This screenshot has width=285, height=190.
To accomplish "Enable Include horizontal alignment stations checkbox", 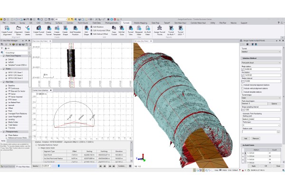I will pyautogui.click(x=243, y=85).
